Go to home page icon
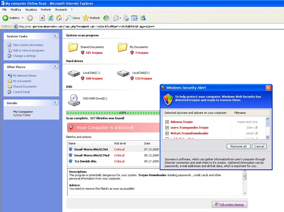The height and width of the screenshot is (212, 284). pos(59,18)
